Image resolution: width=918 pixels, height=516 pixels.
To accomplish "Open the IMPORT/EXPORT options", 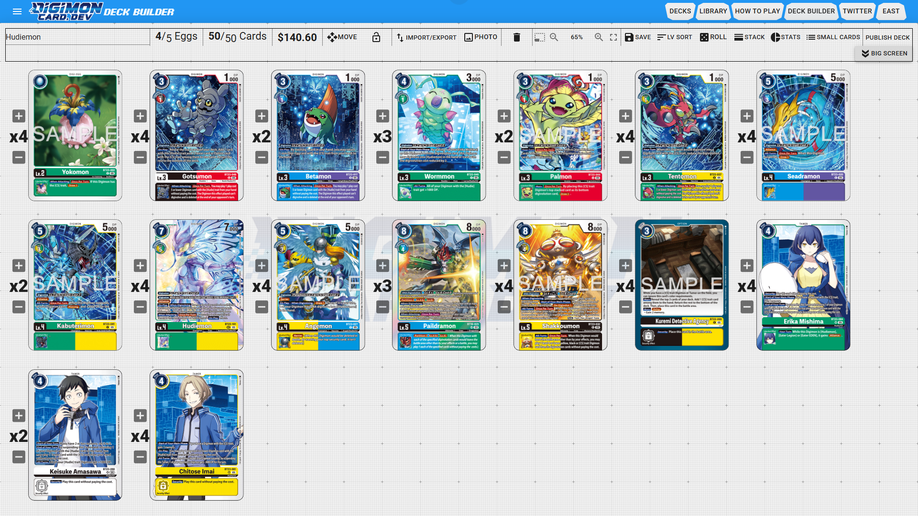I will [426, 37].
